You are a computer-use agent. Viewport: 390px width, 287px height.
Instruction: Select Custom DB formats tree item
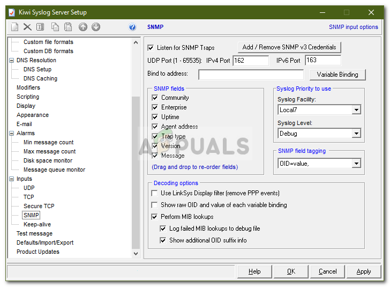(x=48, y=51)
